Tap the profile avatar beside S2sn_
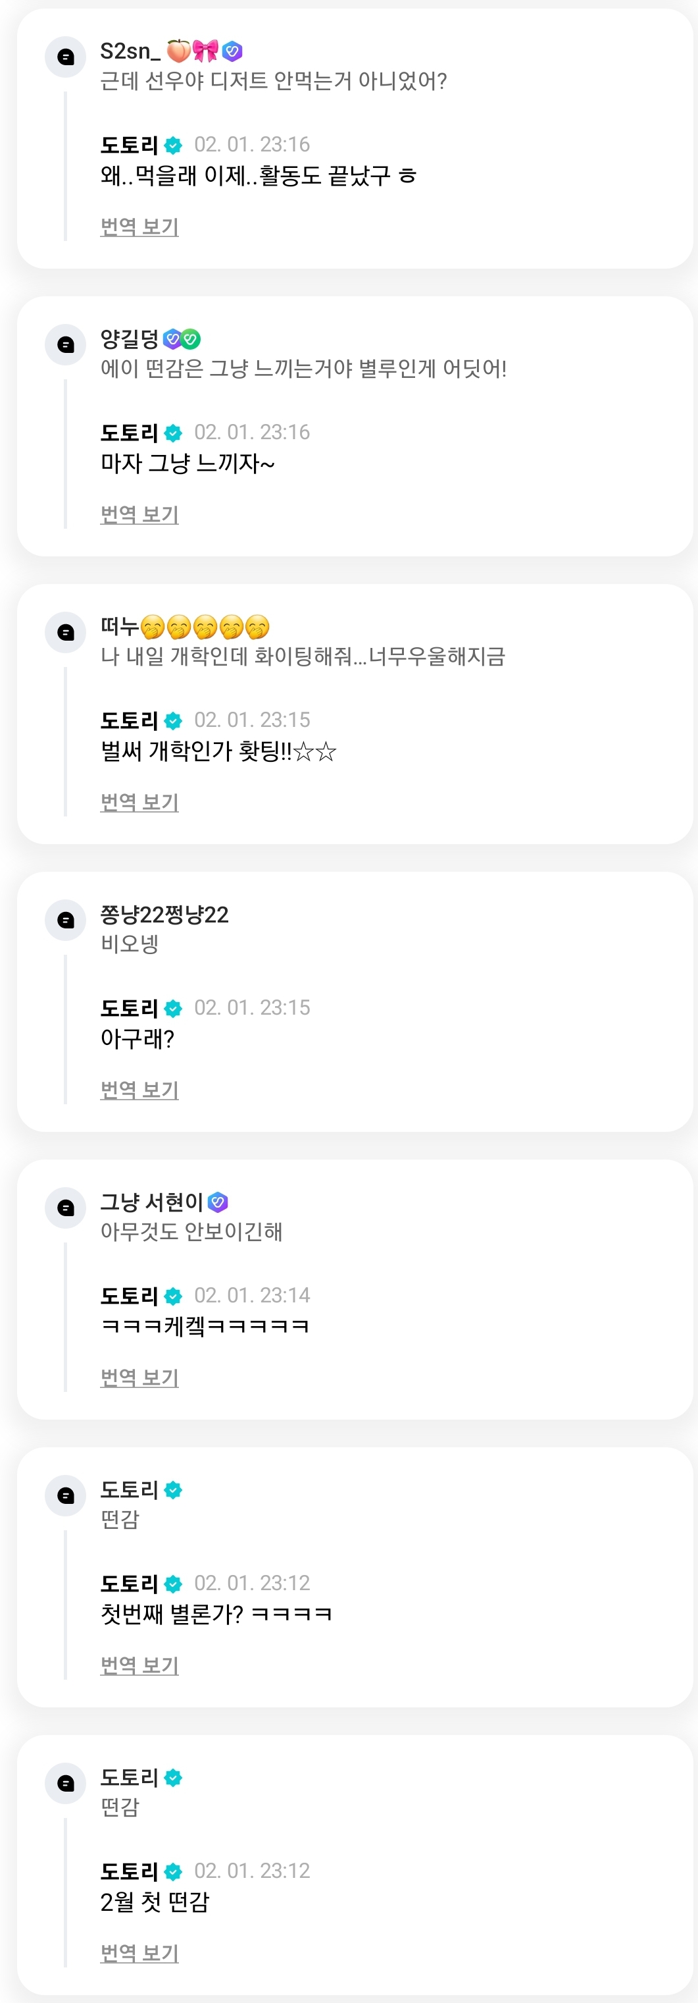This screenshot has height=2003, width=698. coord(66,57)
